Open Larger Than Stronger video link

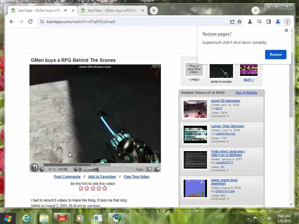coord(227,126)
